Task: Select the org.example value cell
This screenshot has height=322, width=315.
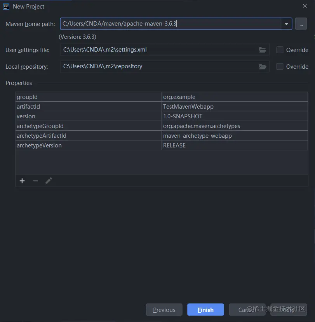Action: [235, 97]
